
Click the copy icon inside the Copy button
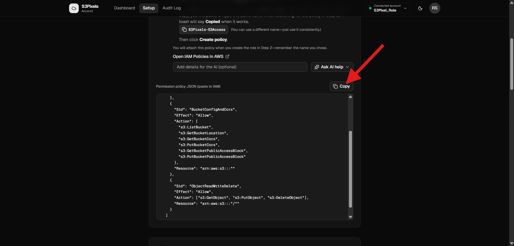[x=335, y=86]
